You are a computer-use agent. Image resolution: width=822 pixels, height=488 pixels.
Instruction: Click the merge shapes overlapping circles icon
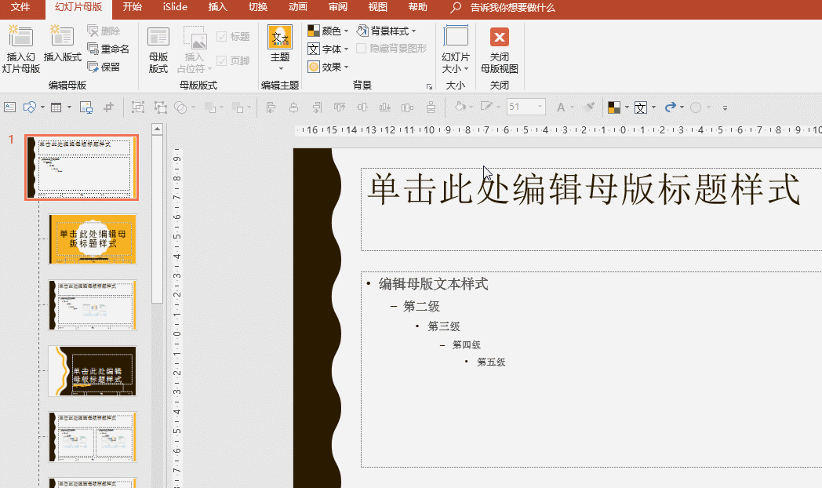pyautogui.click(x=180, y=107)
